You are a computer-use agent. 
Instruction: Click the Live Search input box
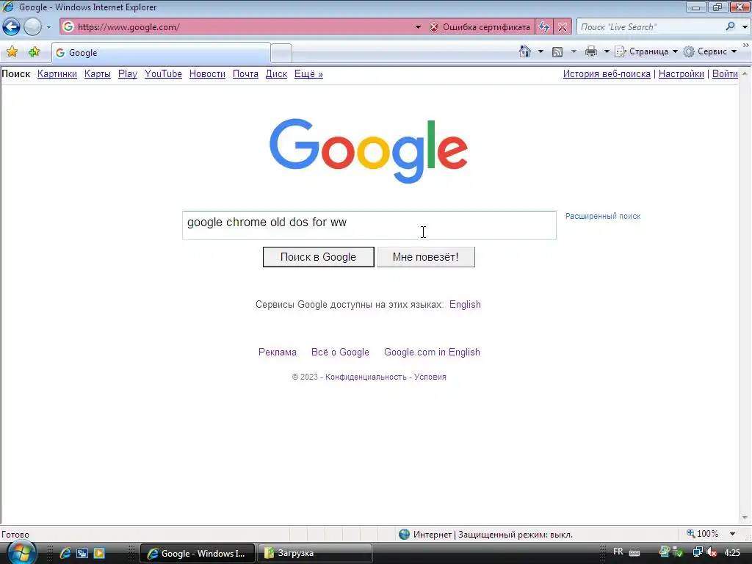[650, 27]
